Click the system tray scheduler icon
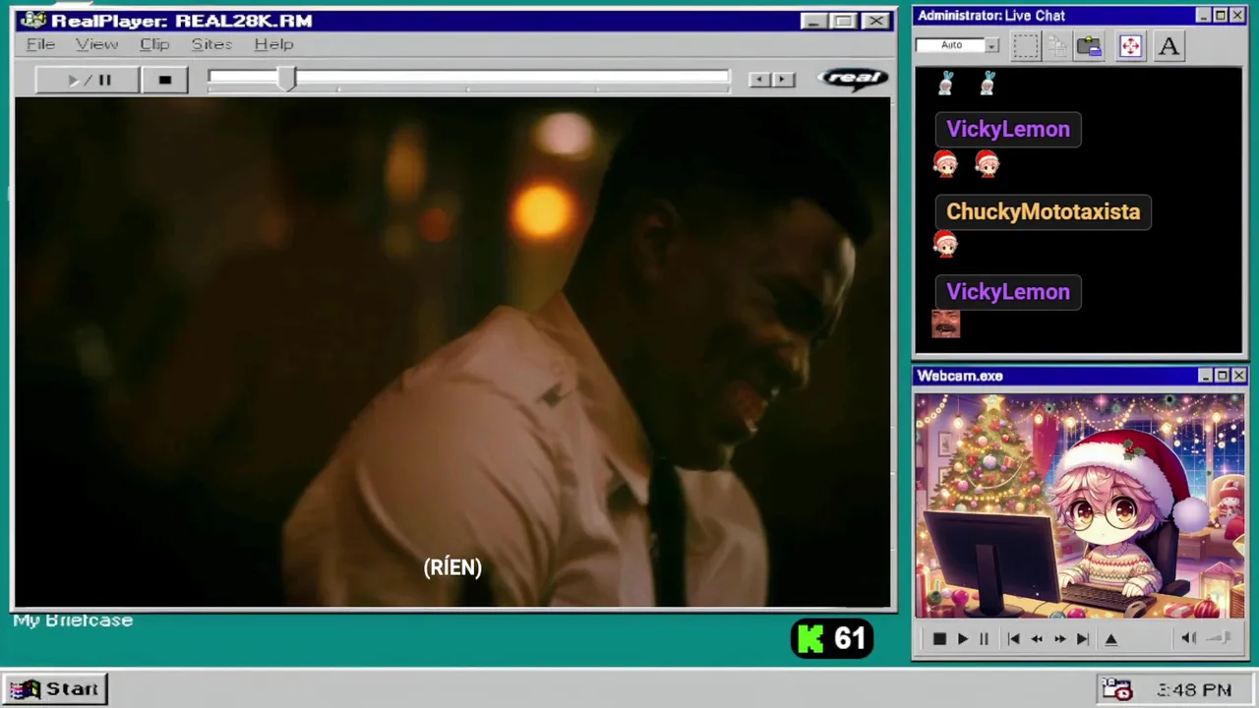 pos(1117,690)
